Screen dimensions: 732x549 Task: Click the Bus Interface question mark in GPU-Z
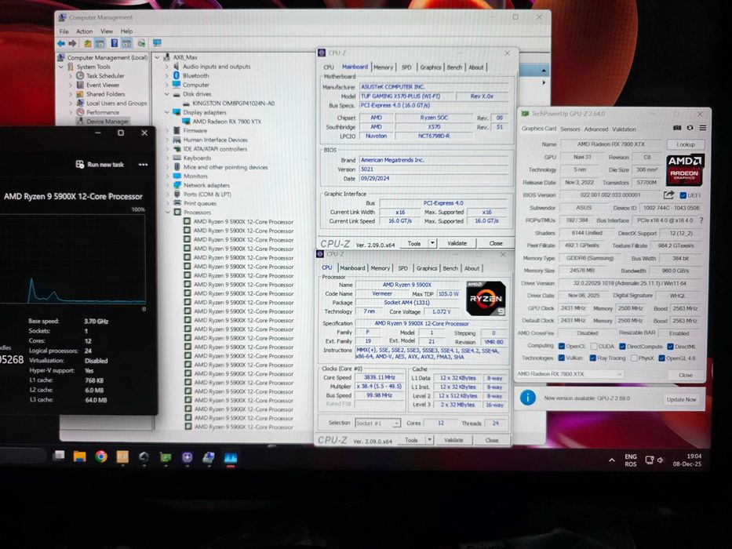[x=701, y=220]
